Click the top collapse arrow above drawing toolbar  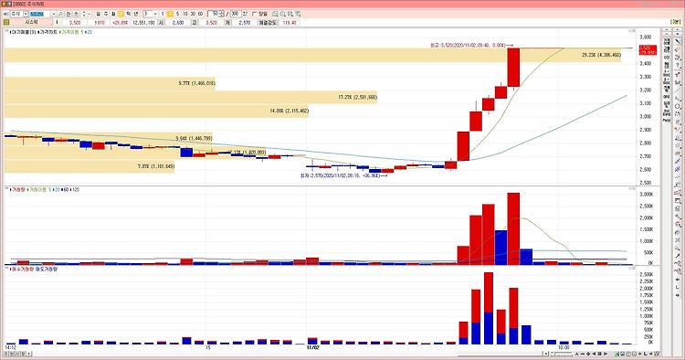678,30
